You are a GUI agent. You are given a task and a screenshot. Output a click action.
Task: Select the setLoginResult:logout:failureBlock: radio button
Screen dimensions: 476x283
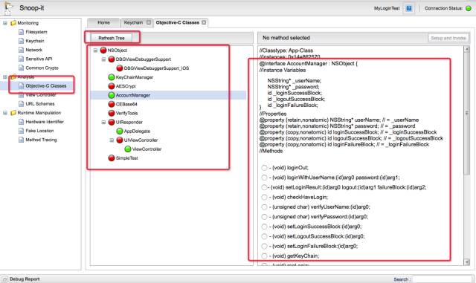coord(264,187)
